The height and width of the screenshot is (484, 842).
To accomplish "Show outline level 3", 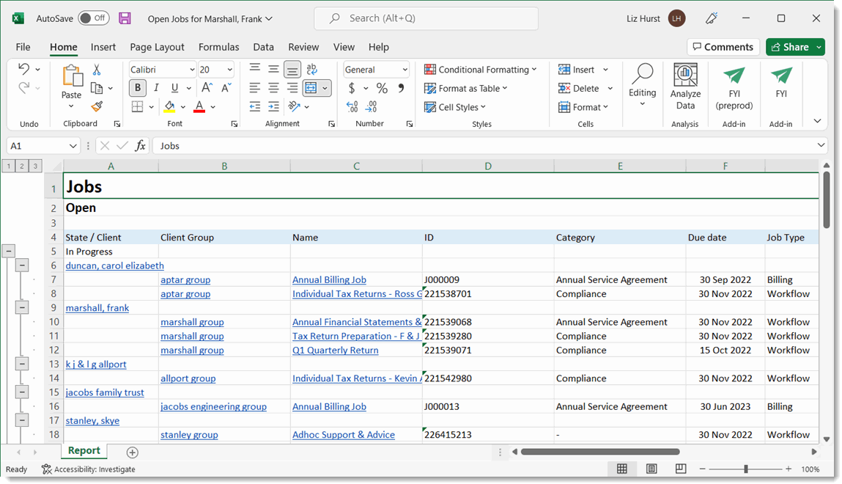I will 35,166.
